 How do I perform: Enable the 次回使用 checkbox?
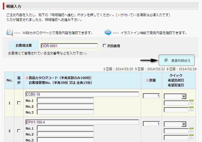(x=104, y=46)
